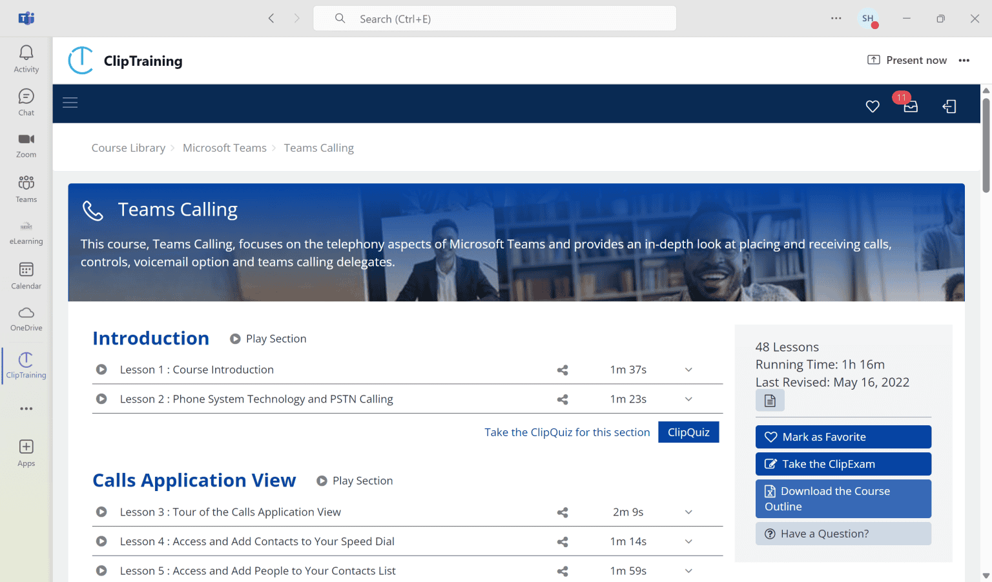Screen dimensions: 992x582
Task: Toggle the document outline icon under Last Revised
Action: 770,400
